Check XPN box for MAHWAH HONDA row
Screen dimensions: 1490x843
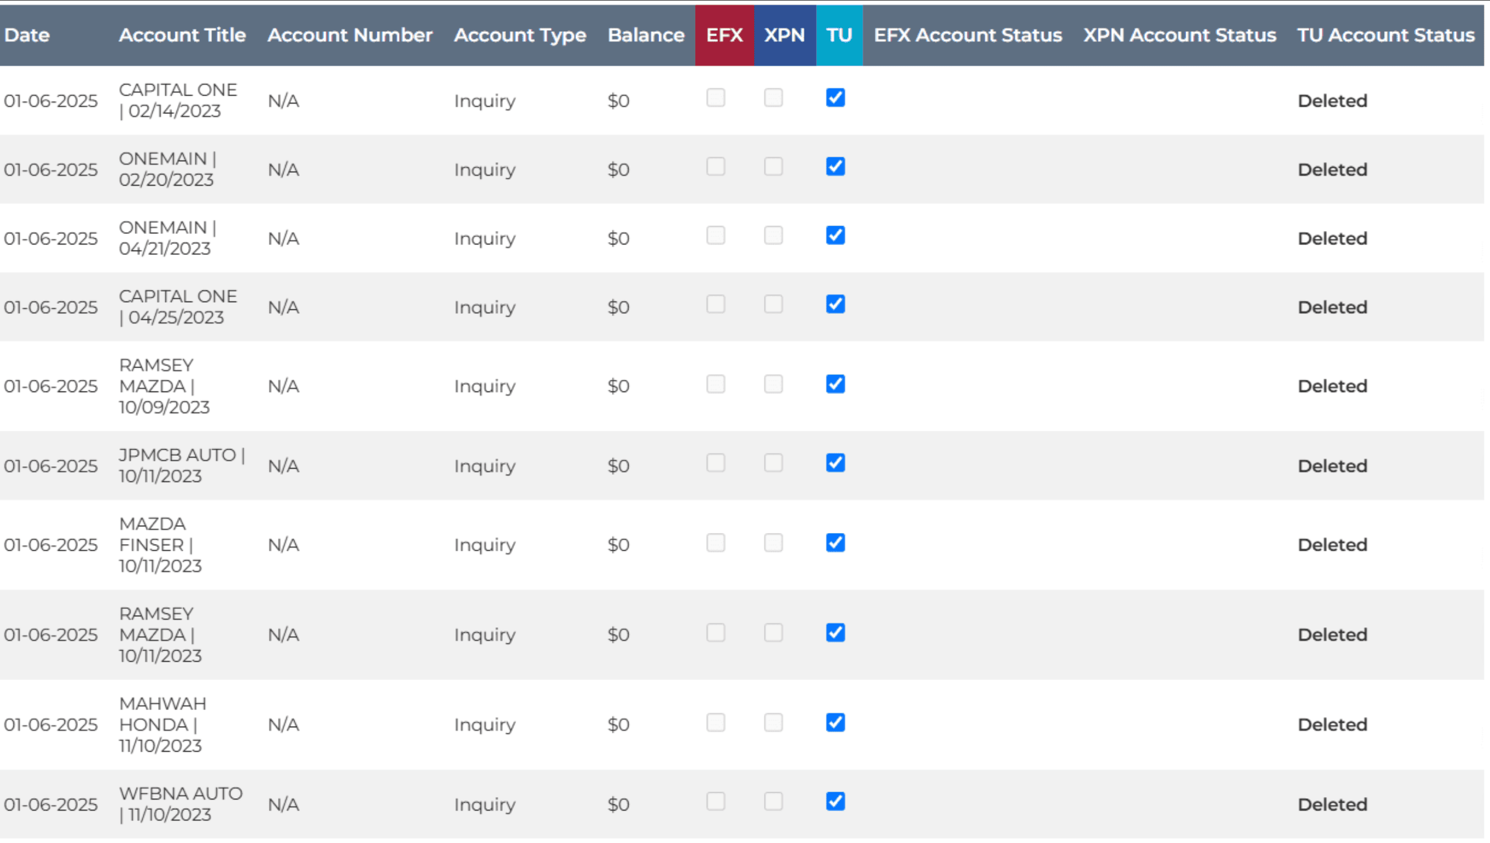(773, 723)
